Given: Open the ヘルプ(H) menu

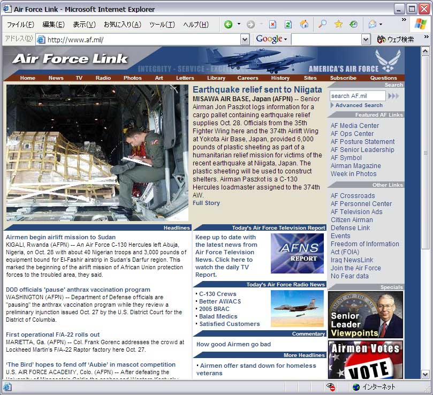Looking at the screenshot, I should click(196, 25).
